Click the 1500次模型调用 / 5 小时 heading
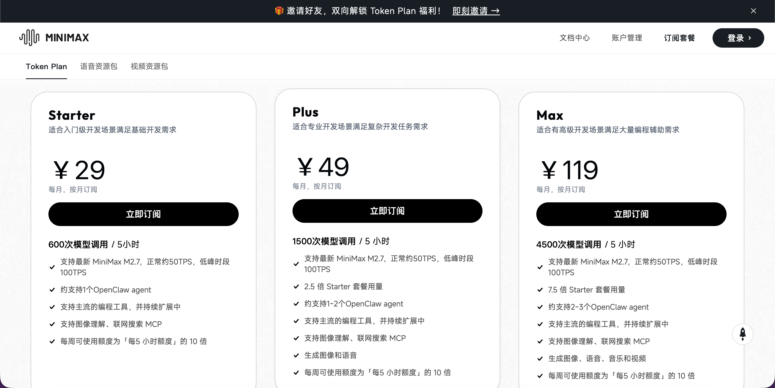 pyautogui.click(x=341, y=241)
